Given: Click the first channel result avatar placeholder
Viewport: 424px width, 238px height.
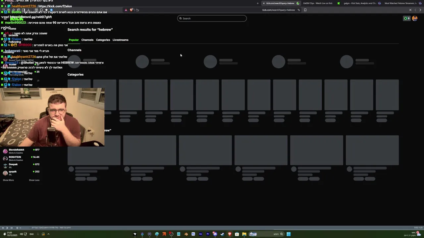Looking at the screenshot, I should (x=74, y=62).
